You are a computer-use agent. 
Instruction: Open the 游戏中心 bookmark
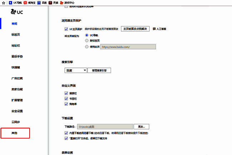pos(67,2)
